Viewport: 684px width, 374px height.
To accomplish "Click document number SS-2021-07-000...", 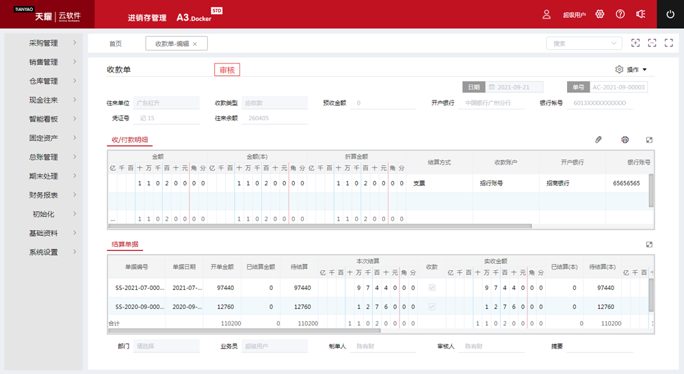I will pyautogui.click(x=140, y=288).
